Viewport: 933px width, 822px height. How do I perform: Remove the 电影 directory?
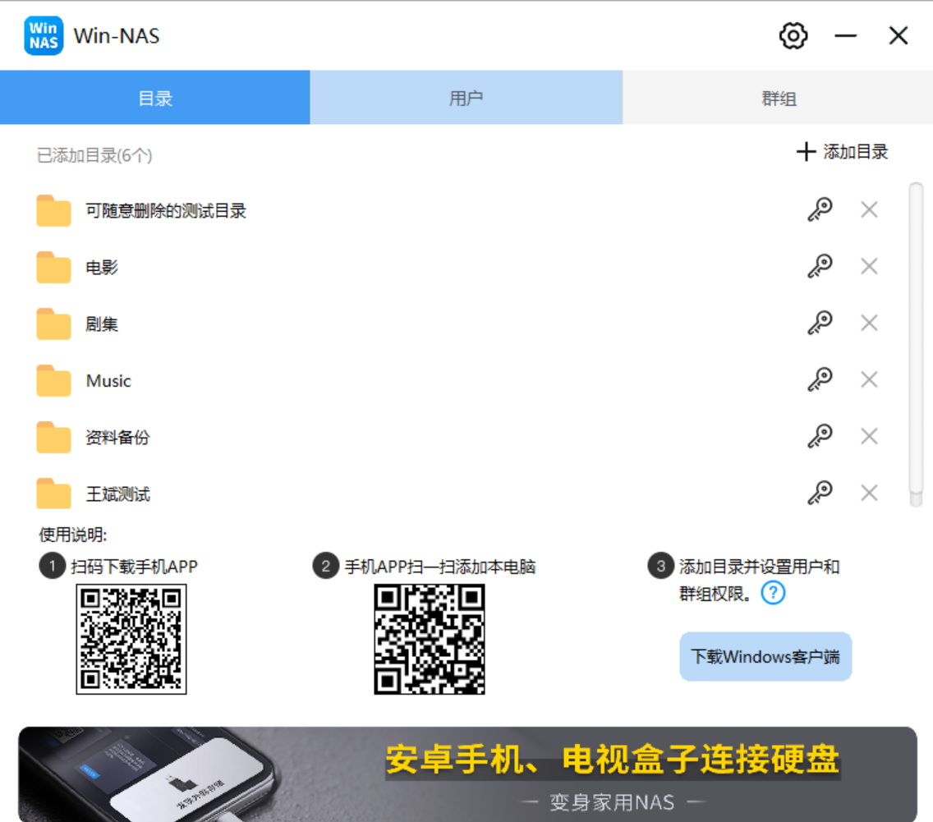pyautogui.click(x=869, y=266)
